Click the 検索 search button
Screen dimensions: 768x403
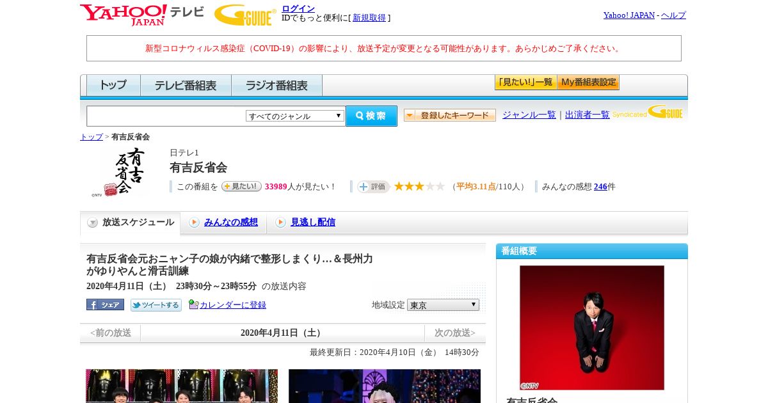371,116
